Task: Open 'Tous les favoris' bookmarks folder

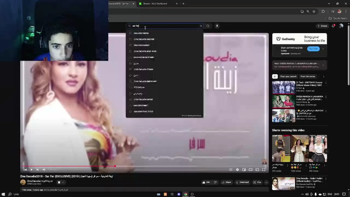Action: point(338,18)
